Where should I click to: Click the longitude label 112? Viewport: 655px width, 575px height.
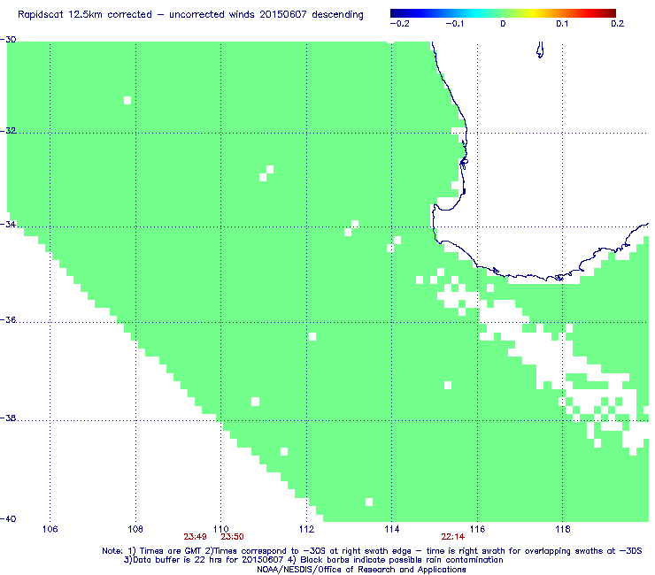tap(306, 529)
